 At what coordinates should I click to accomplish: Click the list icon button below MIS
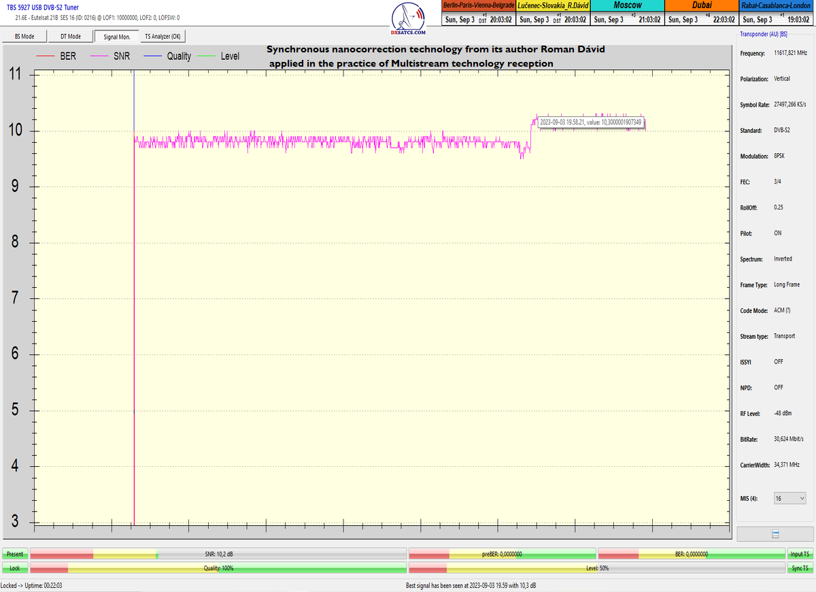click(x=775, y=533)
